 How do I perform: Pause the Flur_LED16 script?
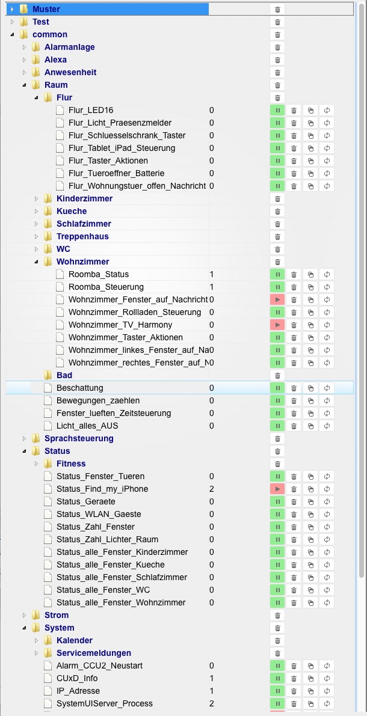277,110
